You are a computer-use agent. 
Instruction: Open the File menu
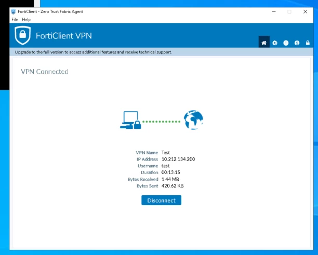[15, 19]
